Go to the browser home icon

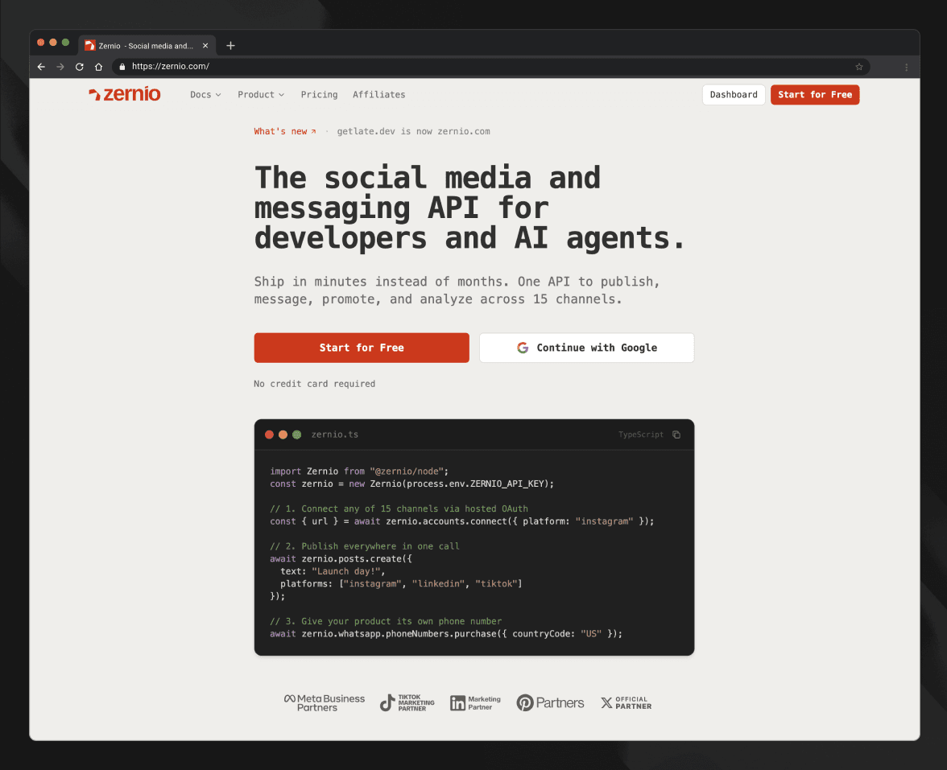pos(98,67)
